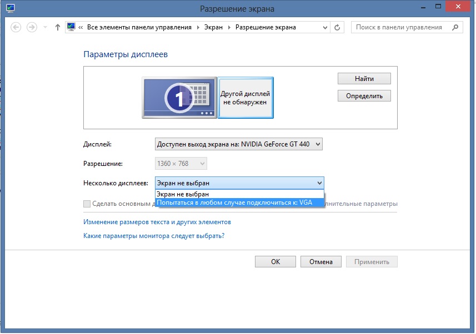Open the 'Дисплей' dropdown with NVIDIA GeForce GT 440
Image resolution: width=476 pixels, height=334 pixels.
(x=239, y=144)
